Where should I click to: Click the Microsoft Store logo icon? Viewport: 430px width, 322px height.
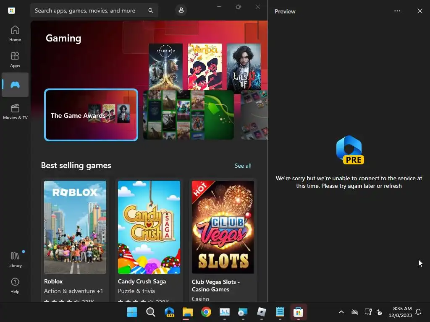coord(11,10)
